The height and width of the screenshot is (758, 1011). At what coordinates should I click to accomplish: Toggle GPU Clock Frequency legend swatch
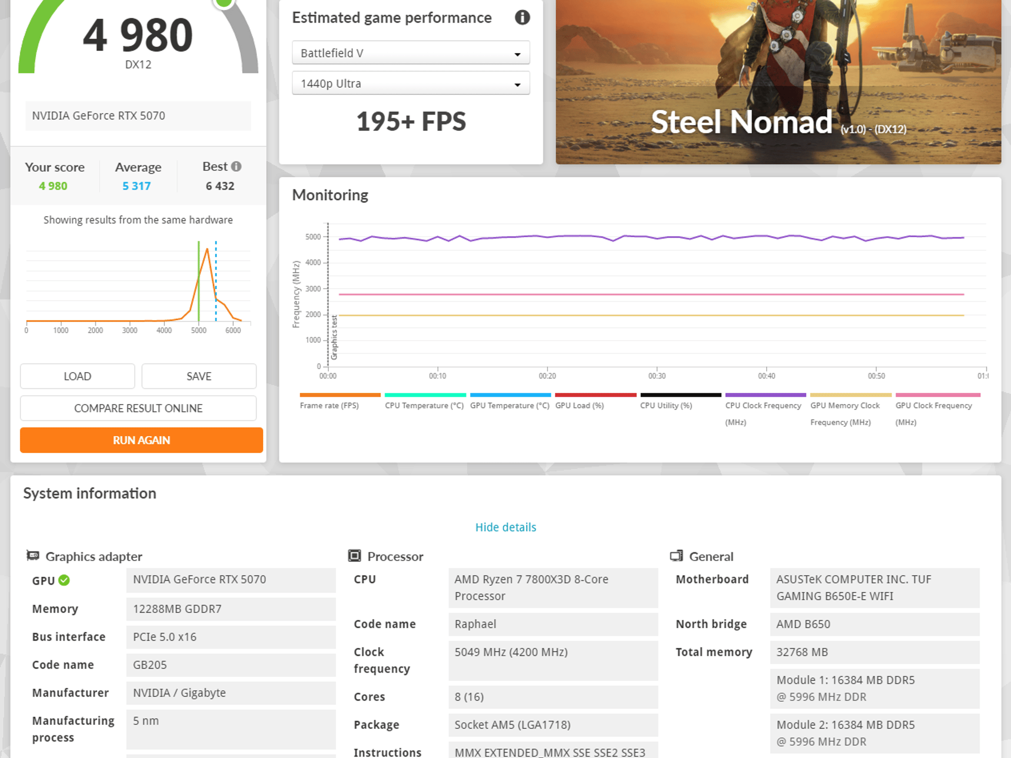click(x=938, y=395)
